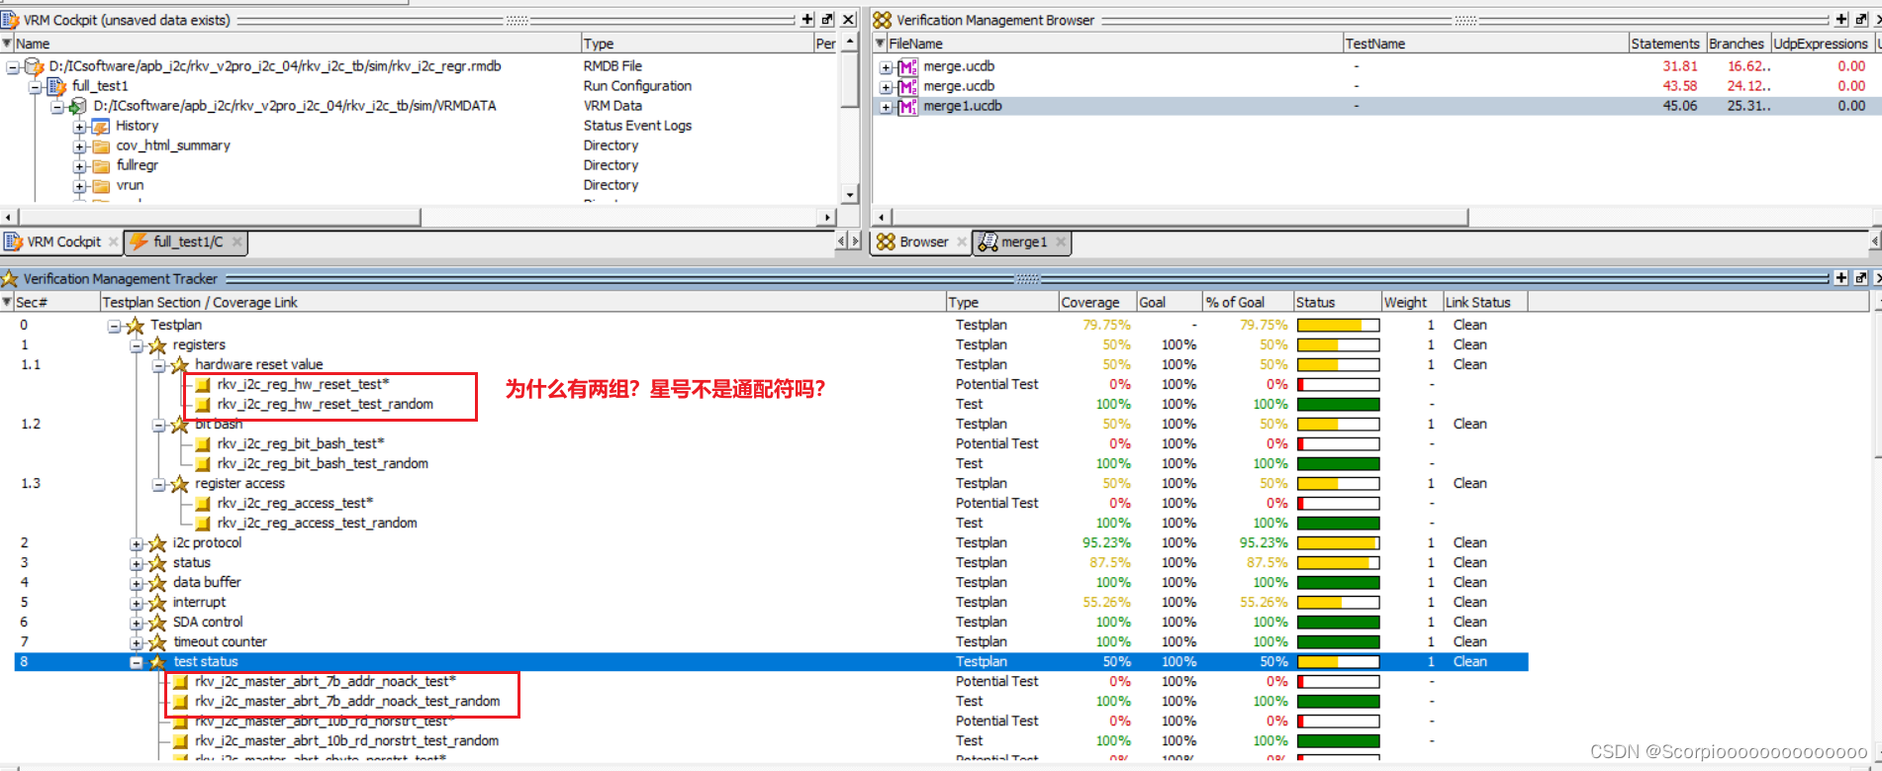The image size is (1882, 771).
Task: Close the merge1 tab
Action: click(x=1061, y=242)
